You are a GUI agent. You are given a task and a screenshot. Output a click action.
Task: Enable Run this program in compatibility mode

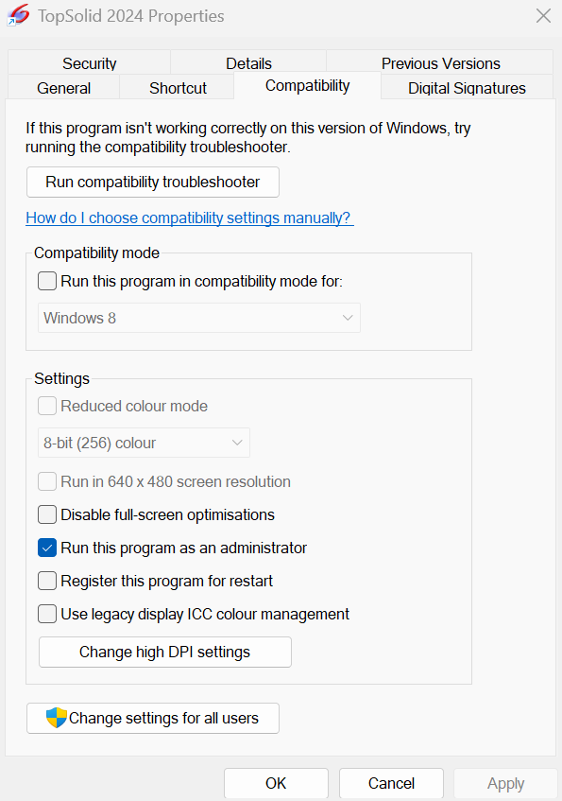click(47, 281)
